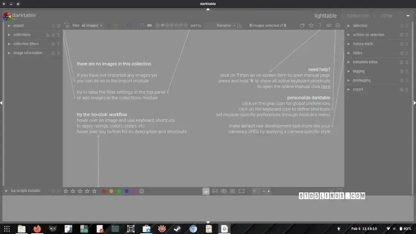
Task: Open presets menu icon of selection module
Action: pyautogui.click(x=407, y=26)
